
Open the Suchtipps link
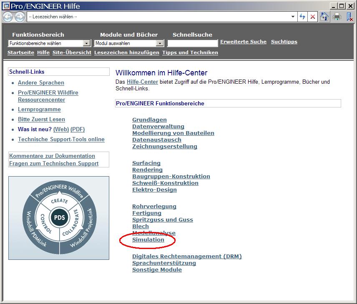coord(284,42)
